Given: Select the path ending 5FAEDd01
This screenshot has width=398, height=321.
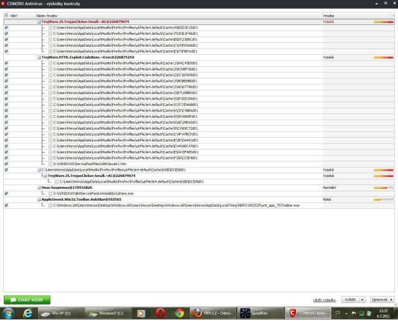Looking at the screenshot, I should click(126, 152).
